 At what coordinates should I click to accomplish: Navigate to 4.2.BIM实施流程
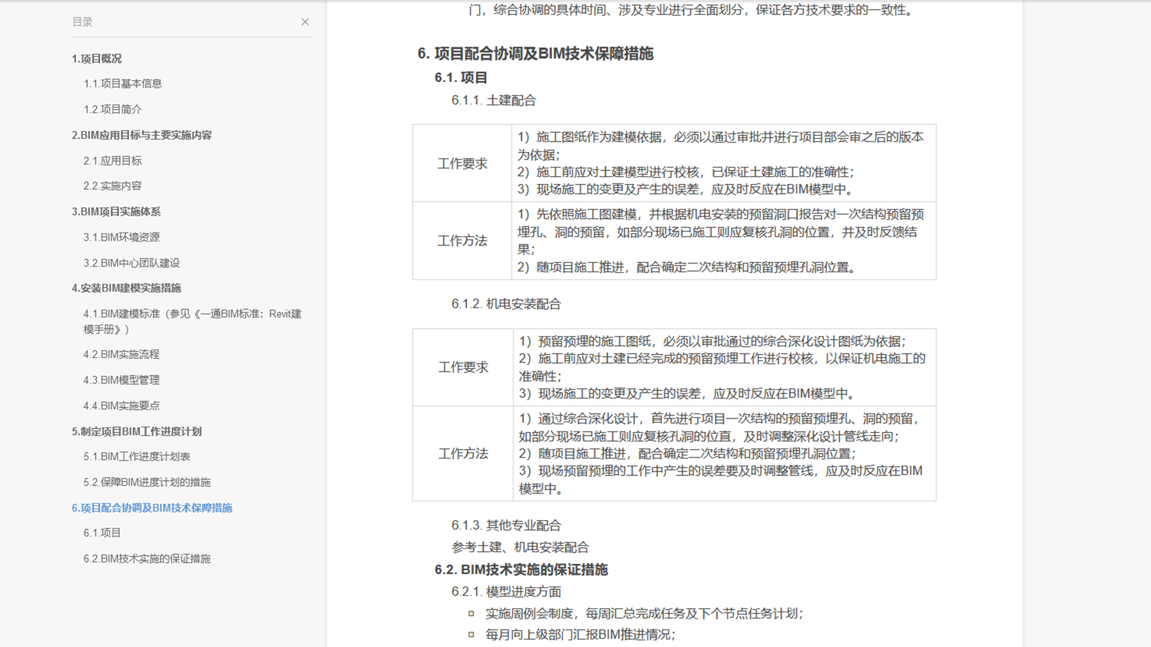click(x=122, y=355)
